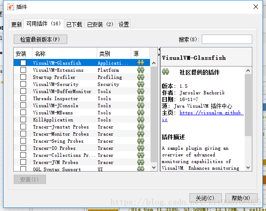This screenshot has width=266, height=211.
Task: Click the community icon in VisualVM-JConsole row
Action: pyautogui.click(x=141, y=105)
